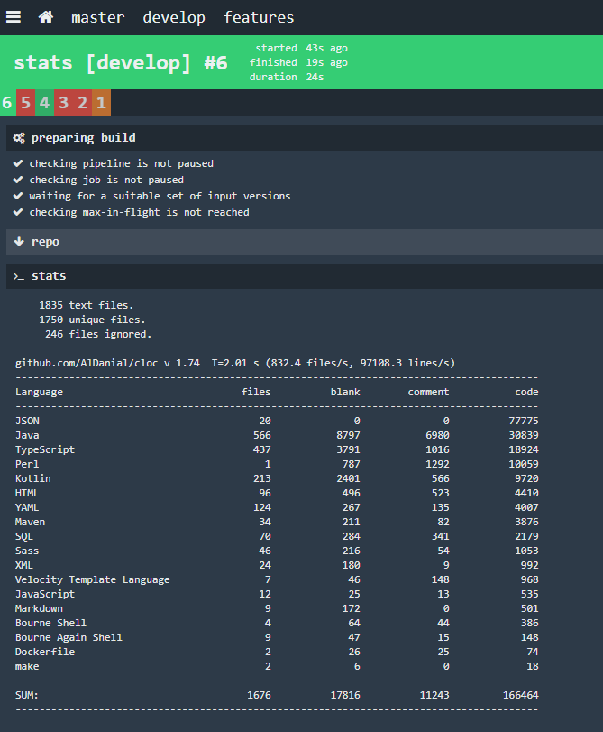Image resolution: width=603 pixels, height=732 pixels.
Task: Click the '1835 text files.' output line
Action: 86,305
